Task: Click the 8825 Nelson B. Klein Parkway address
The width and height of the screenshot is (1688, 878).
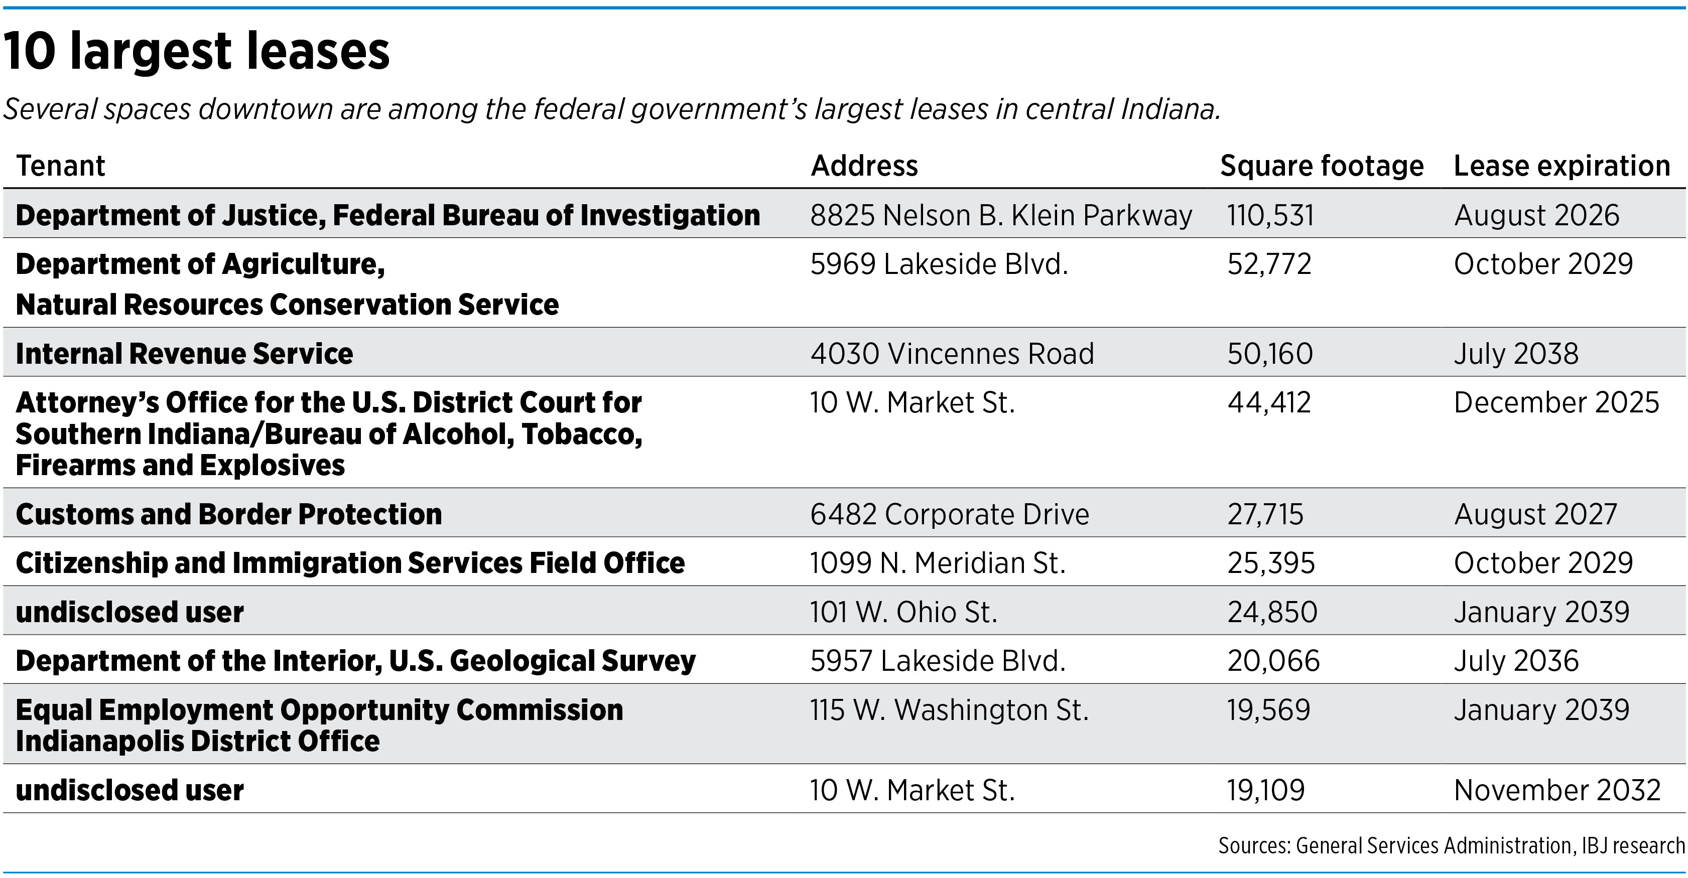Action: click(1001, 215)
